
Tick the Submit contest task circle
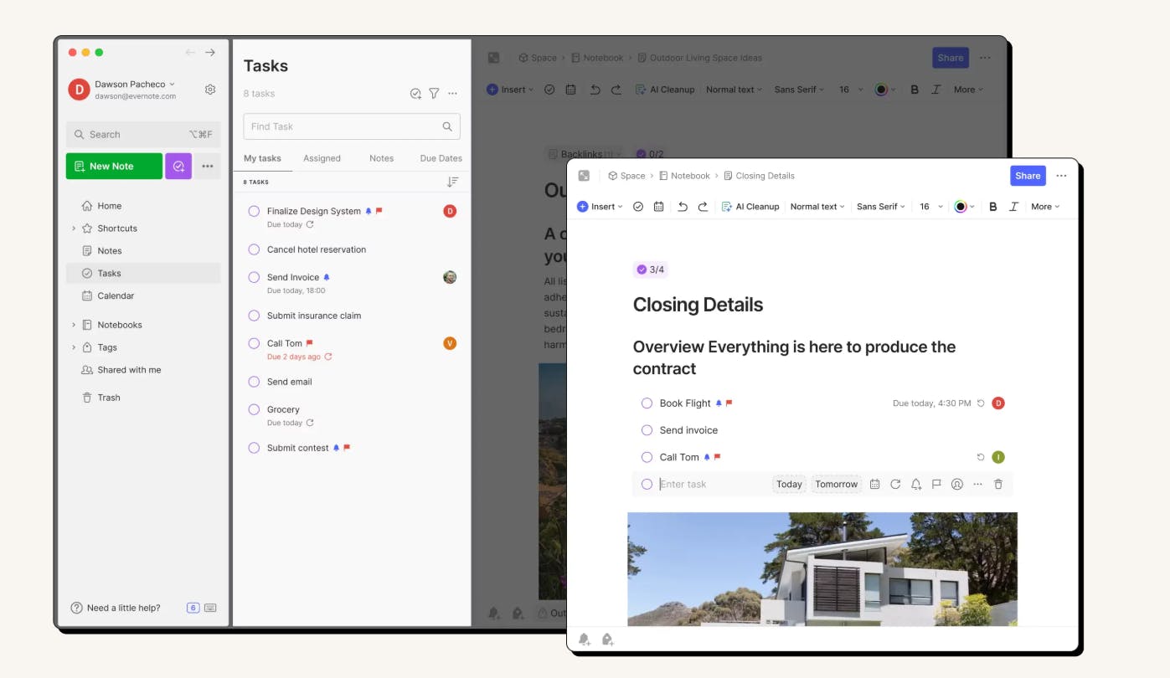point(254,448)
